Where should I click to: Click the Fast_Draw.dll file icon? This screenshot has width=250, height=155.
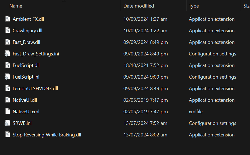[x=8, y=42]
